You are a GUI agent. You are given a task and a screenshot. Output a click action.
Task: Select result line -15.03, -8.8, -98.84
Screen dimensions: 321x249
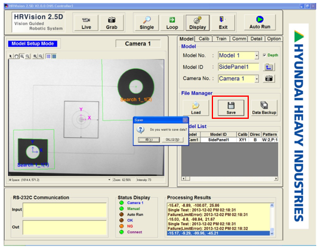point(191,219)
